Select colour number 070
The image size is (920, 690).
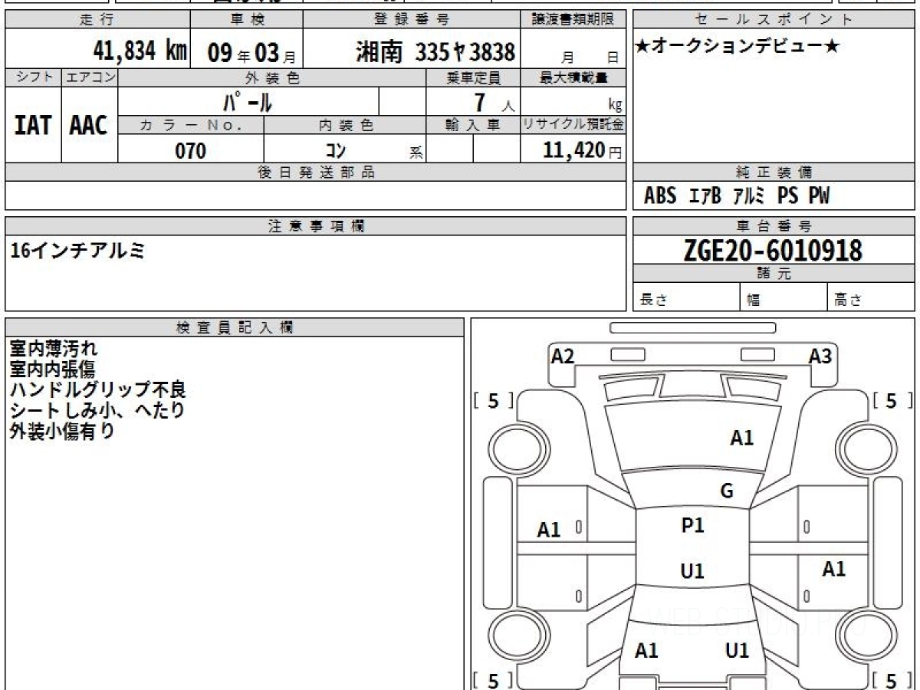pos(191,150)
